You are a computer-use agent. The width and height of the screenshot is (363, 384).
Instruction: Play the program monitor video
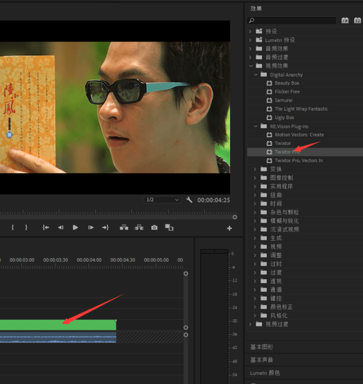click(x=75, y=228)
